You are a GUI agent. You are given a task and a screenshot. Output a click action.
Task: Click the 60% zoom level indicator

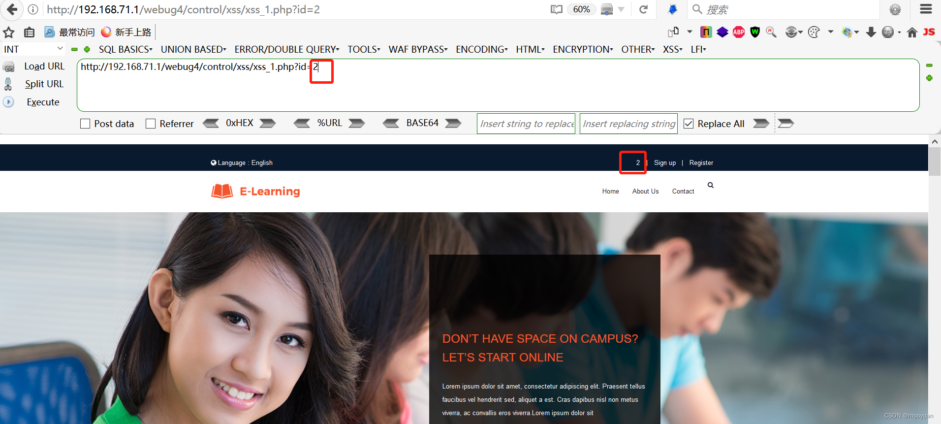pyautogui.click(x=581, y=9)
